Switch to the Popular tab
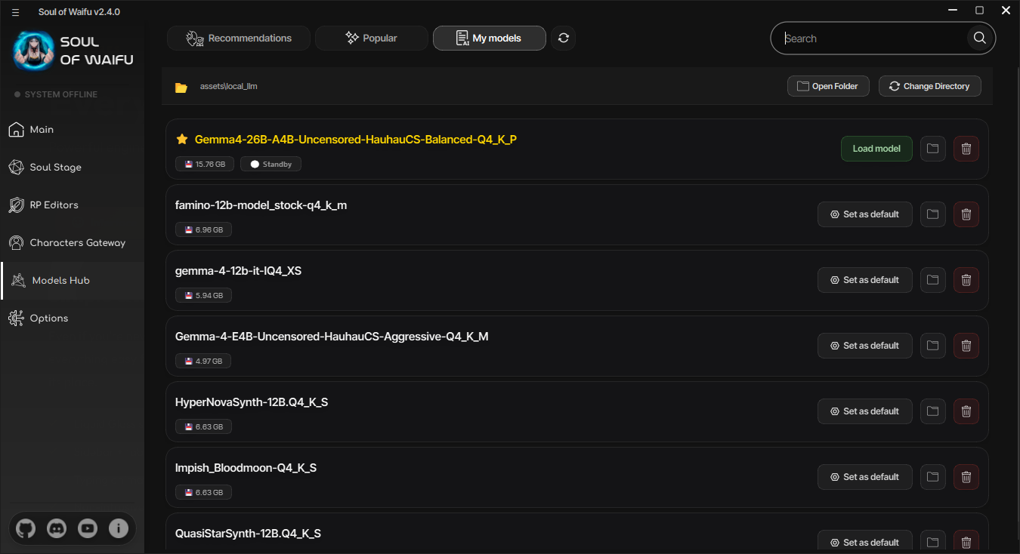The height and width of the screenshot is (554, 1020). (371, 38)
